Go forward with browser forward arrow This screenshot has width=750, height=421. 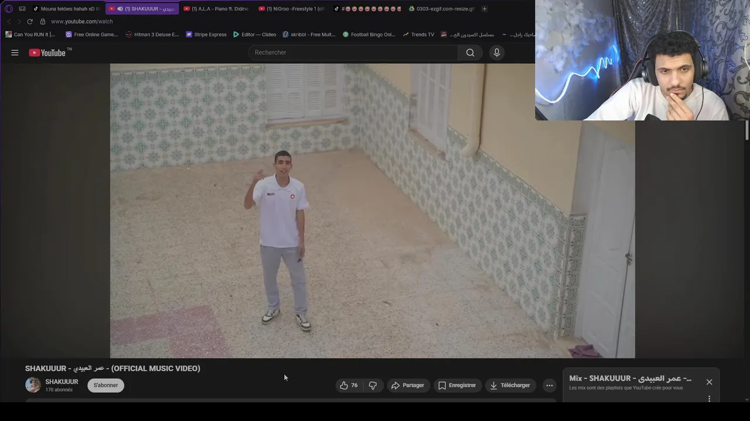pos(18,22)
